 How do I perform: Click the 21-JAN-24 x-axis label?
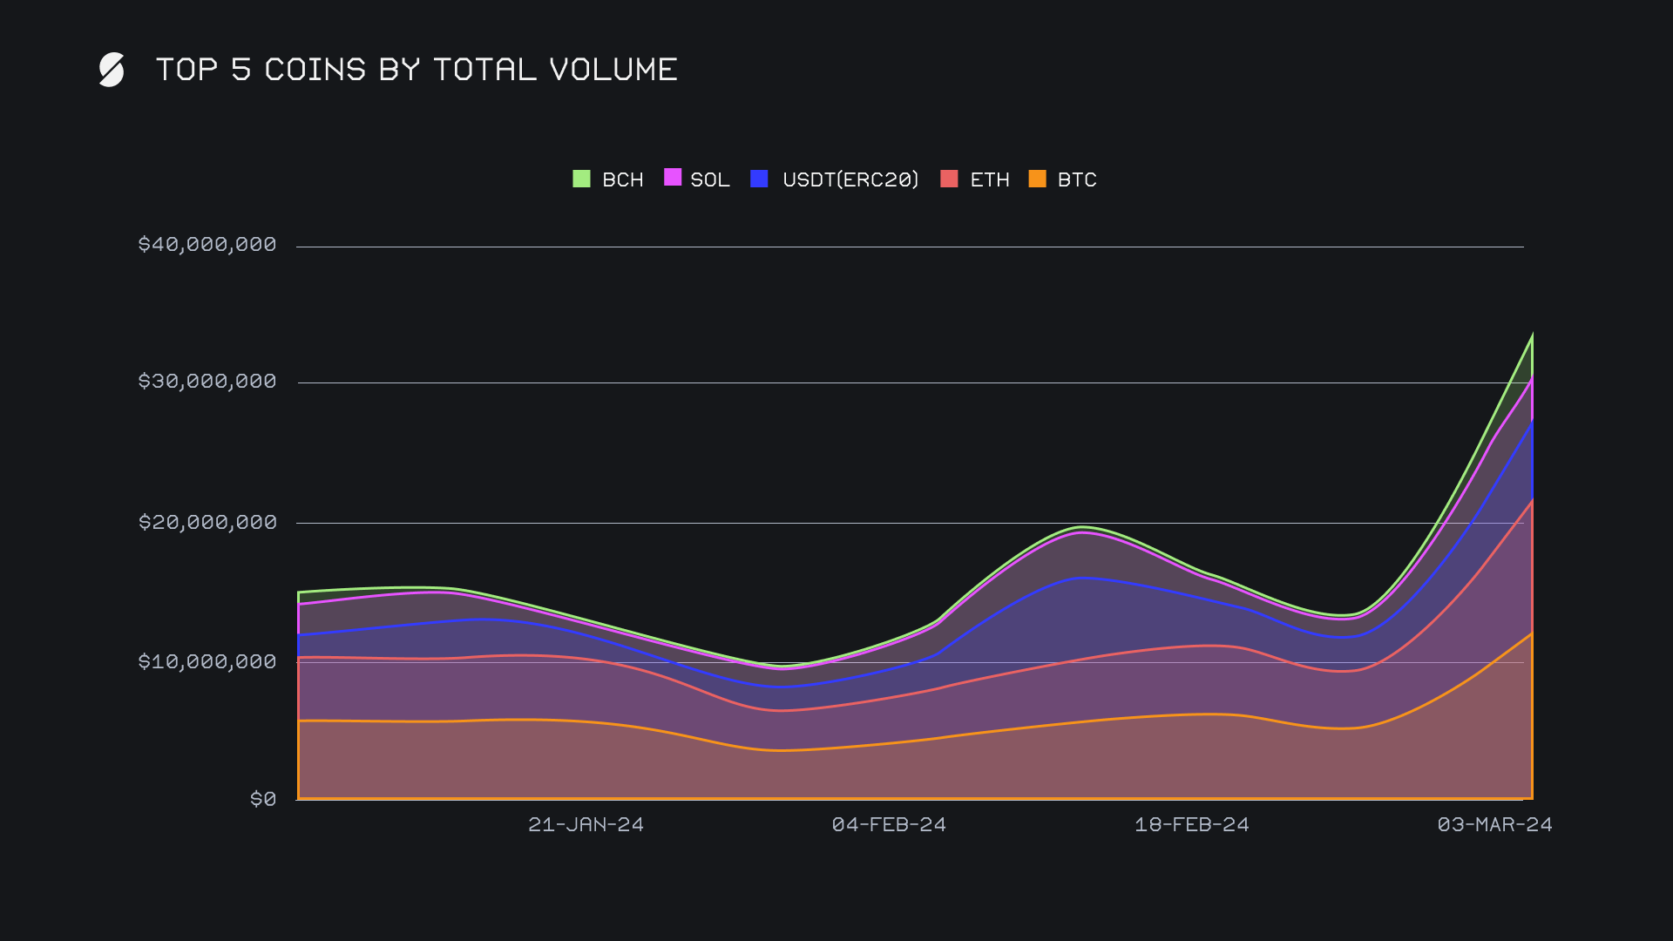(x=586, y=824)
